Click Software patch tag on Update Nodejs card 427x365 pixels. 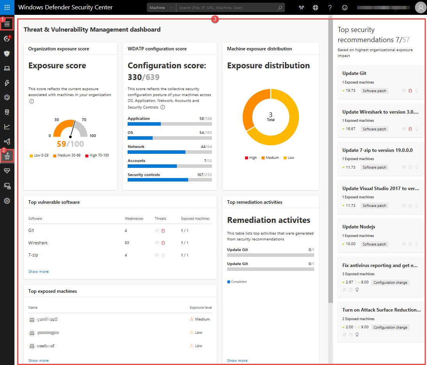[x=374, y=244]
